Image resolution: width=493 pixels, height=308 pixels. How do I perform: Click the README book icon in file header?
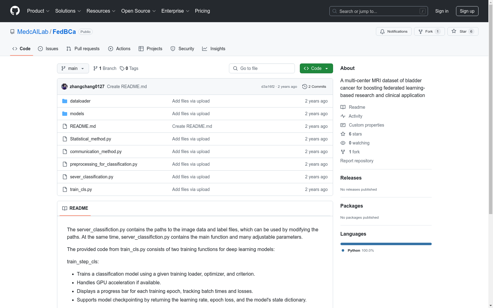[x=65, y=209]
